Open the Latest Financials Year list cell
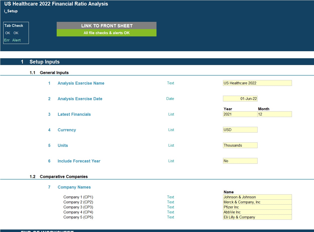Image resolution: width=314 pixels, height=232 pixels. [240, 114]
